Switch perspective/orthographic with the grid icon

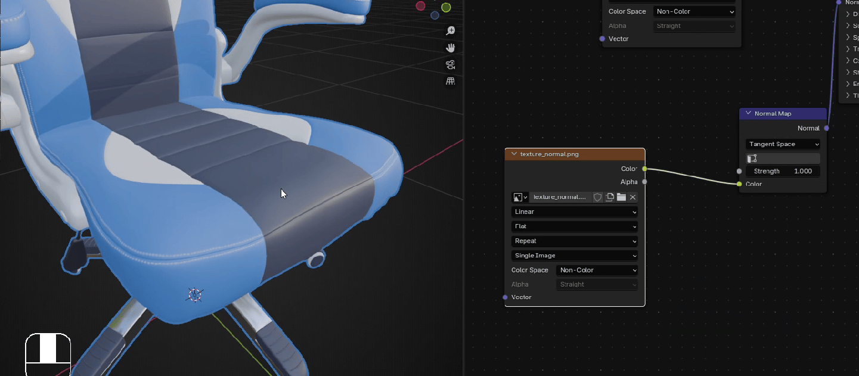pyautogui.click(x=451, y=81)
